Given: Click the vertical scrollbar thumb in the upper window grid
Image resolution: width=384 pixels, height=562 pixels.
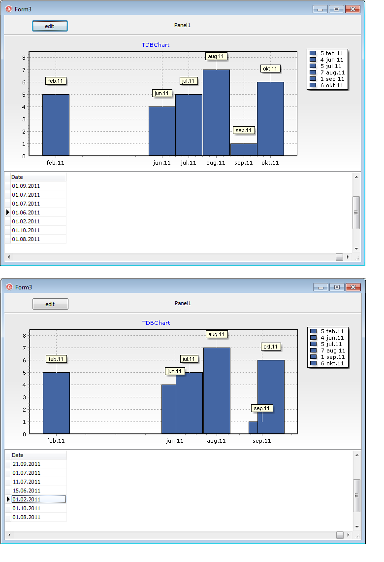Looking at the screenshot, I should [x=356, y=212].
